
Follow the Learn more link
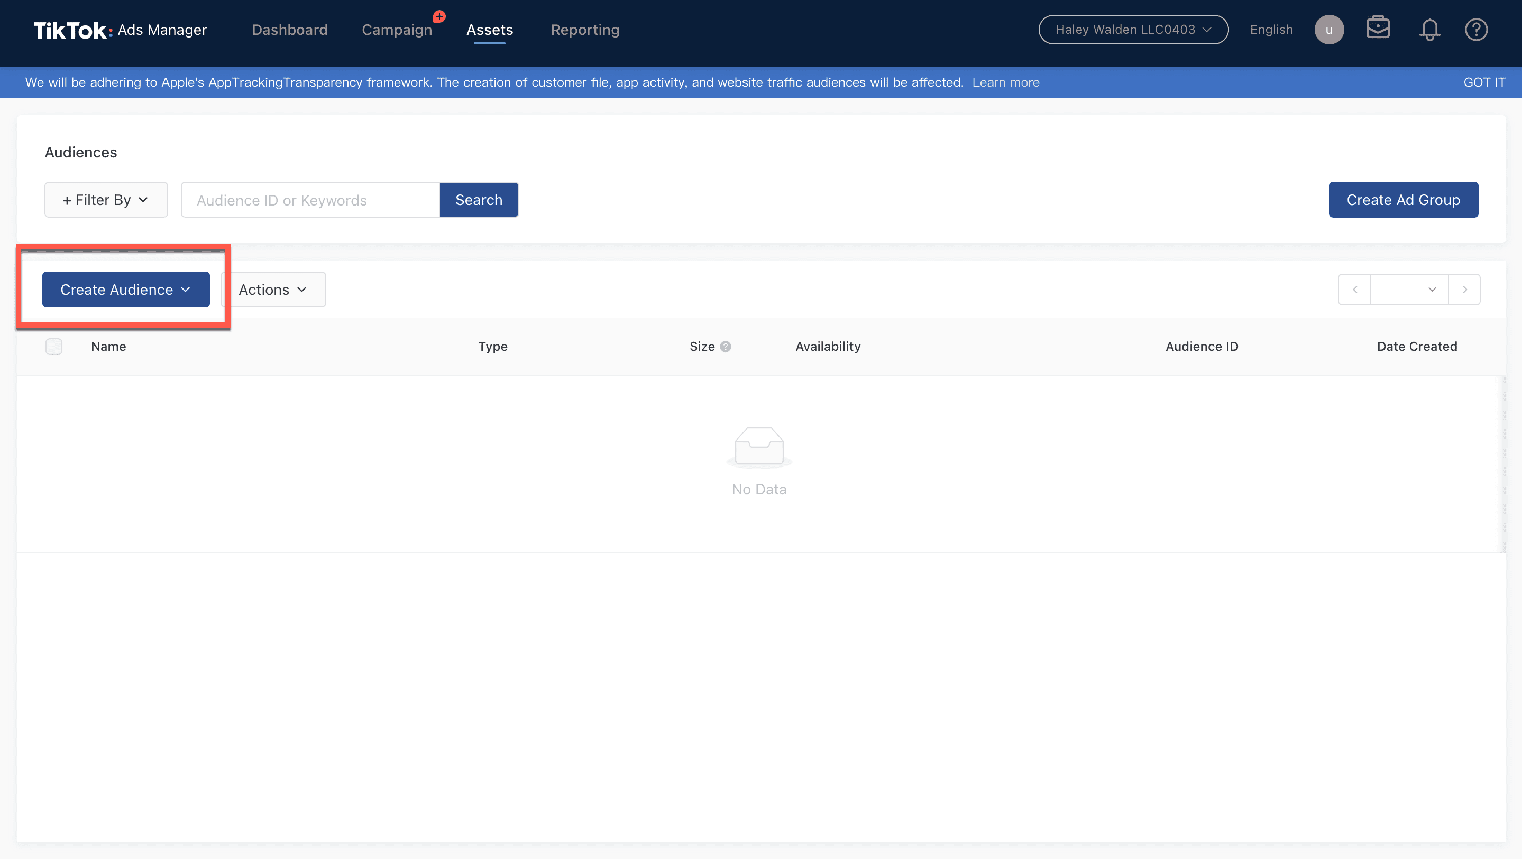tap(1006, 82)
